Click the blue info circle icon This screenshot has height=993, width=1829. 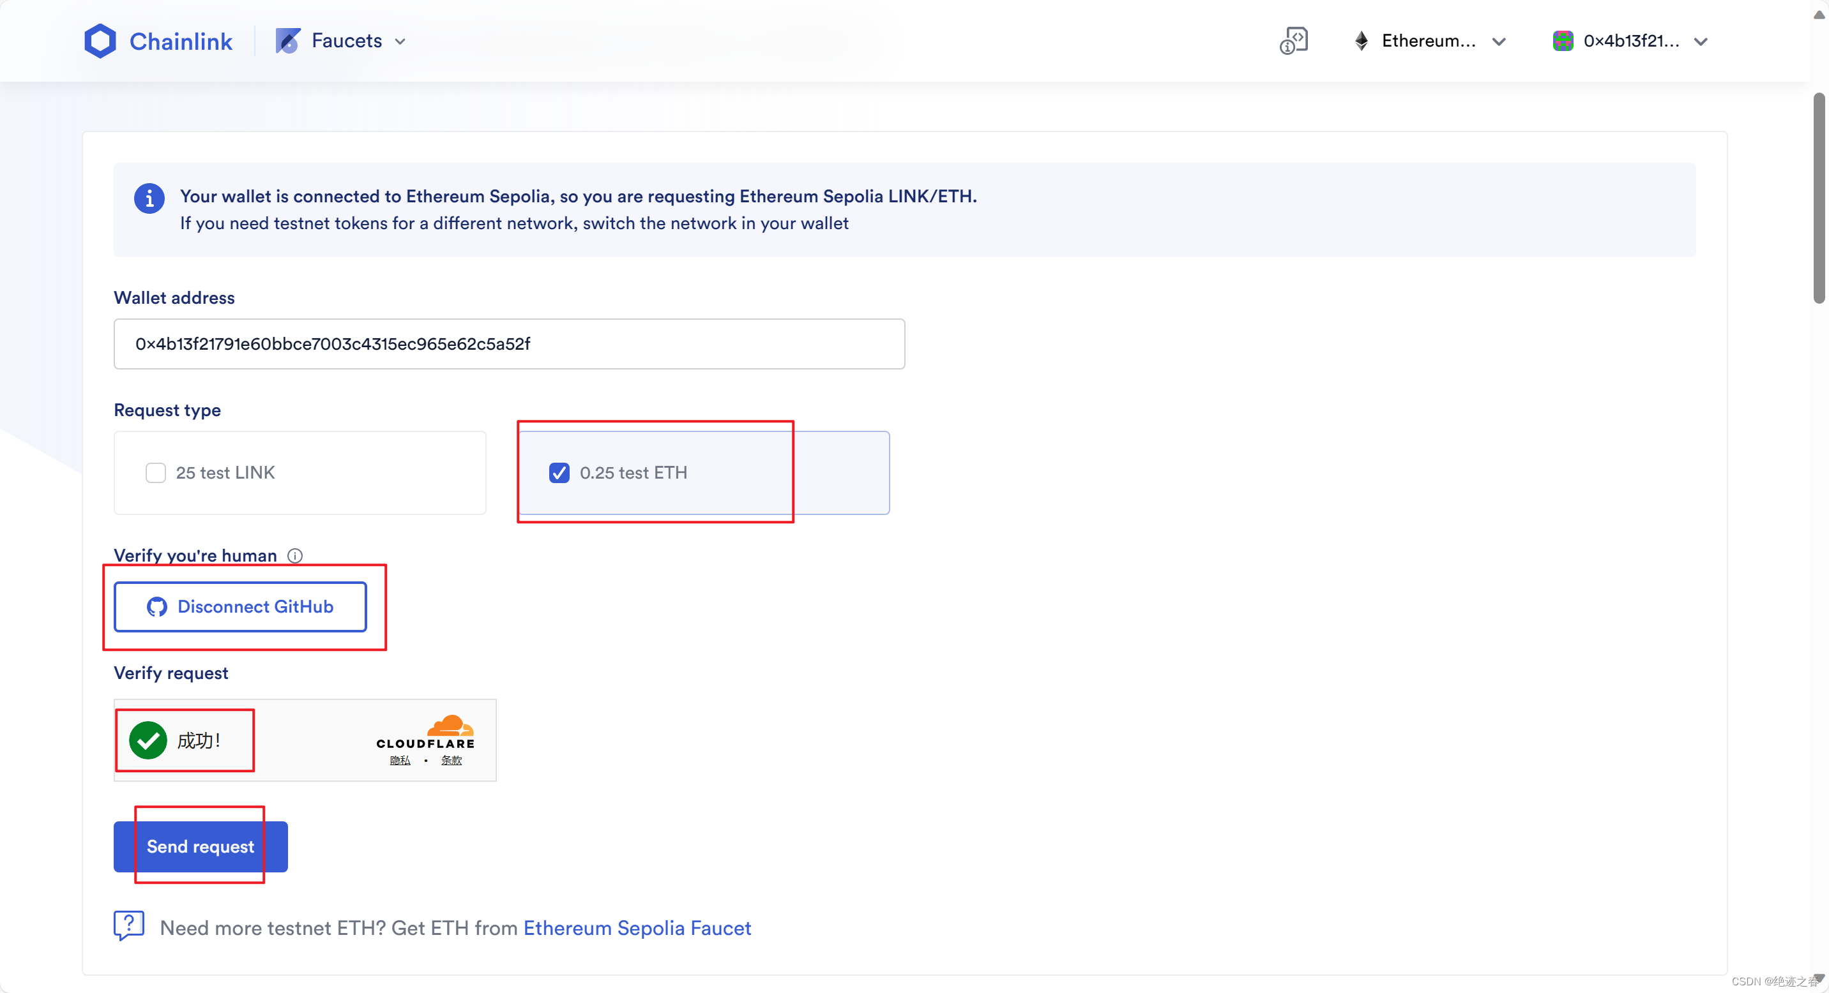(149, 198)
